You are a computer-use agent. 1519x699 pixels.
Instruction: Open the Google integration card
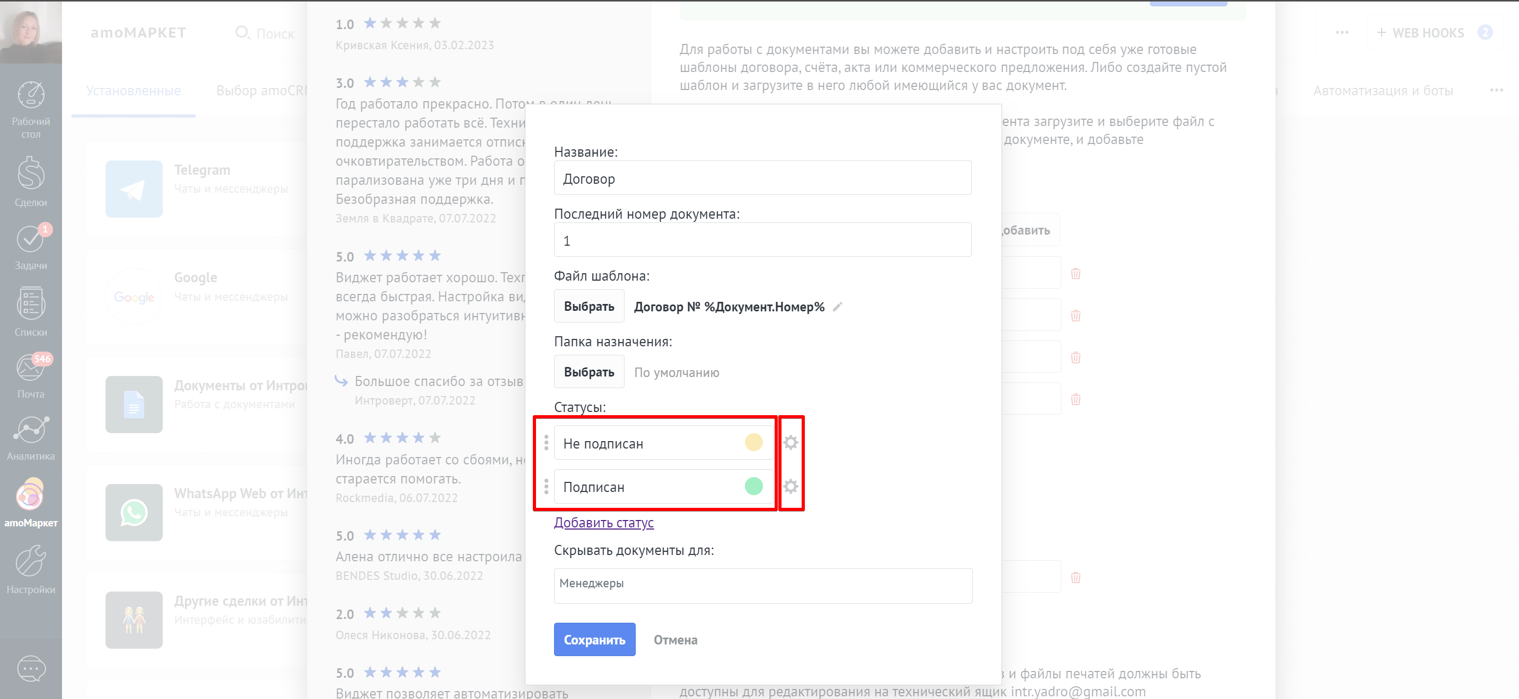197,296
